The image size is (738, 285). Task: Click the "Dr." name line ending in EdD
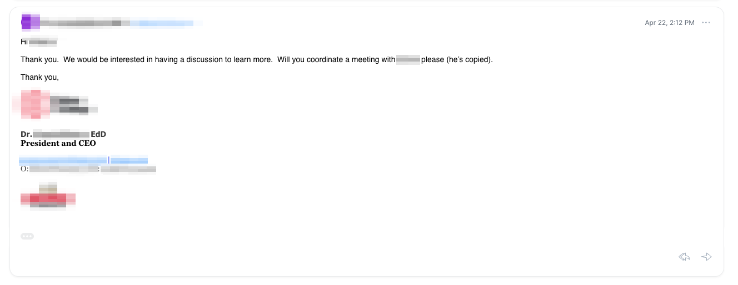tap(63, 134)
